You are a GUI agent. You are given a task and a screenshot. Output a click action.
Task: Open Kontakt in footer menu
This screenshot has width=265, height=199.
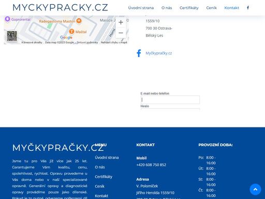[101, 196]
